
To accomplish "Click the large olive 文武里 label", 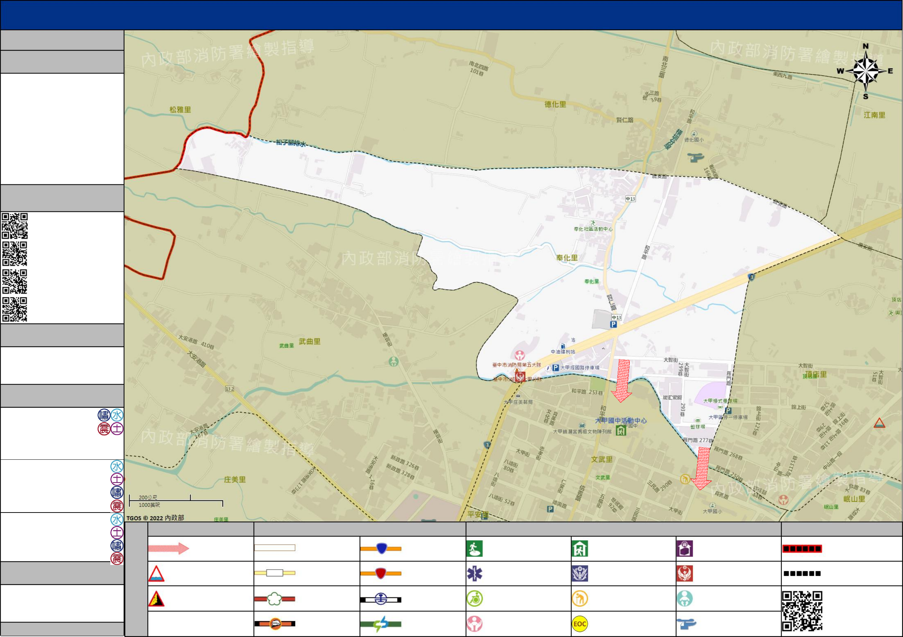I will (602, 459).
